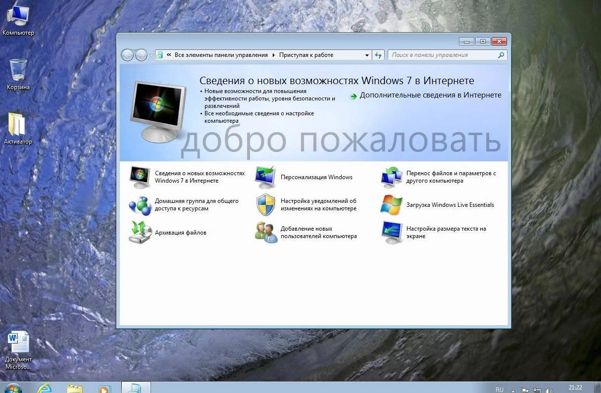Viewport: 601px width, 393px height.
Task: Open the volume speaker tray icon
Action: (x=549, y=390)
